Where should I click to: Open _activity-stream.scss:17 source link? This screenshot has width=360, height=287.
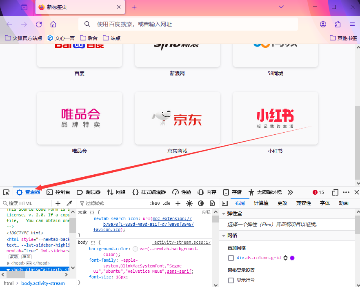tap(181, 243)
